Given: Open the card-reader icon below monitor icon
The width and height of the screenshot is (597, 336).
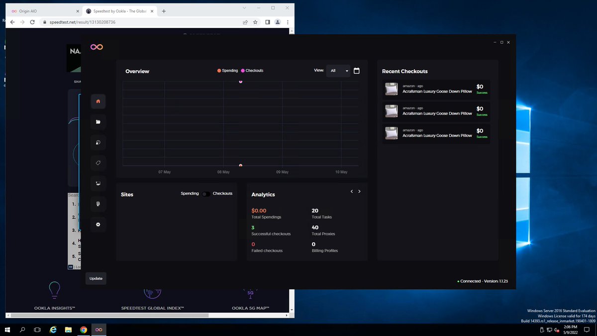Looking at the screenshot, I should (x=98, y=204).
